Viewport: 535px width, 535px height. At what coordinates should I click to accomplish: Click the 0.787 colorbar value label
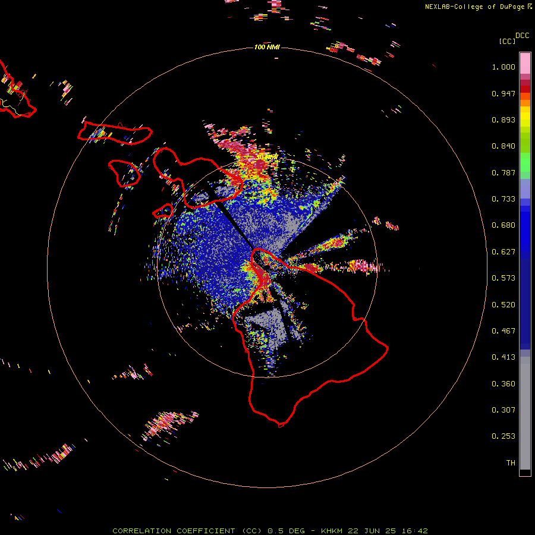coord(503,172)
